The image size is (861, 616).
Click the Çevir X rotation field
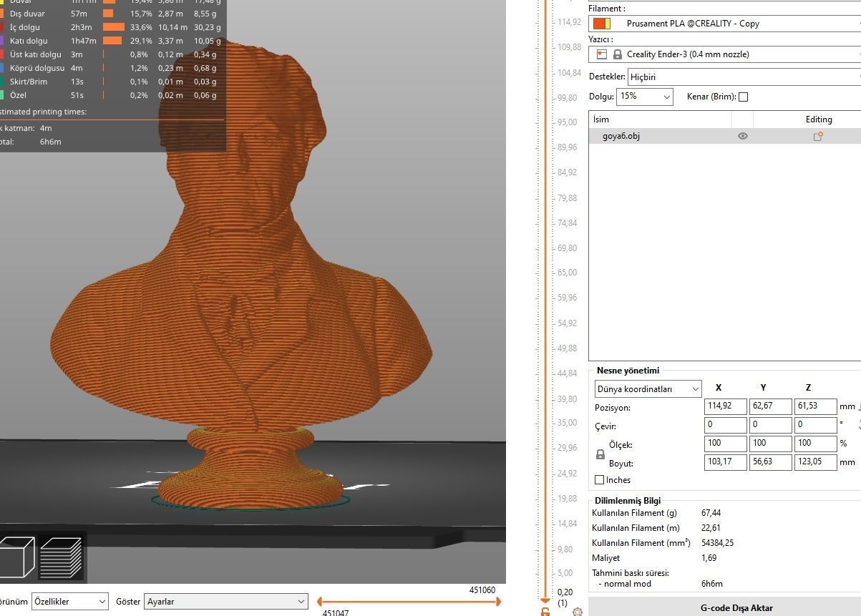(725, 424)
